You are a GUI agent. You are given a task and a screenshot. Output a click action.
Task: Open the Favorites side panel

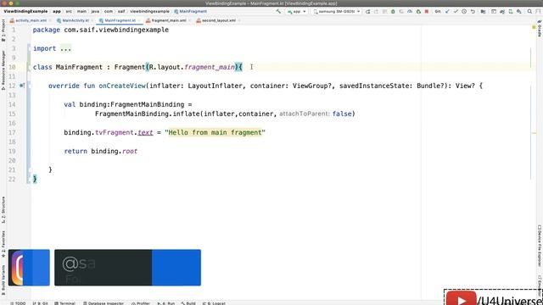coord(3,244)
